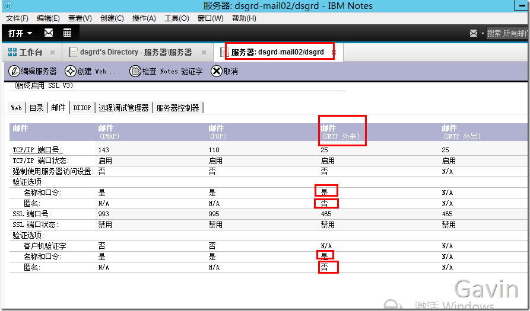The image size is (530, 311).
Task: Open 帮助(H) menu
Action: (x=244, y=18)
